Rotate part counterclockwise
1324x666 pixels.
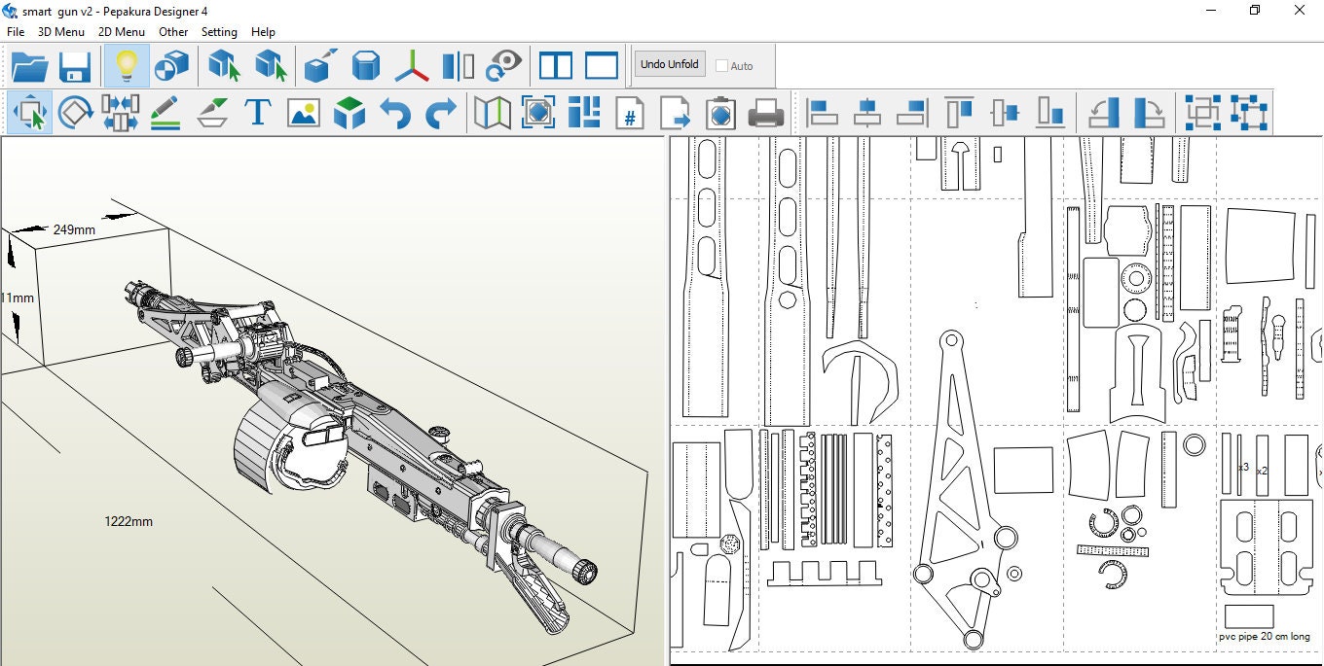tap(1102, 113)
